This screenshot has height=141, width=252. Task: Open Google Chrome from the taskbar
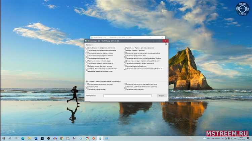coord(87,138)
